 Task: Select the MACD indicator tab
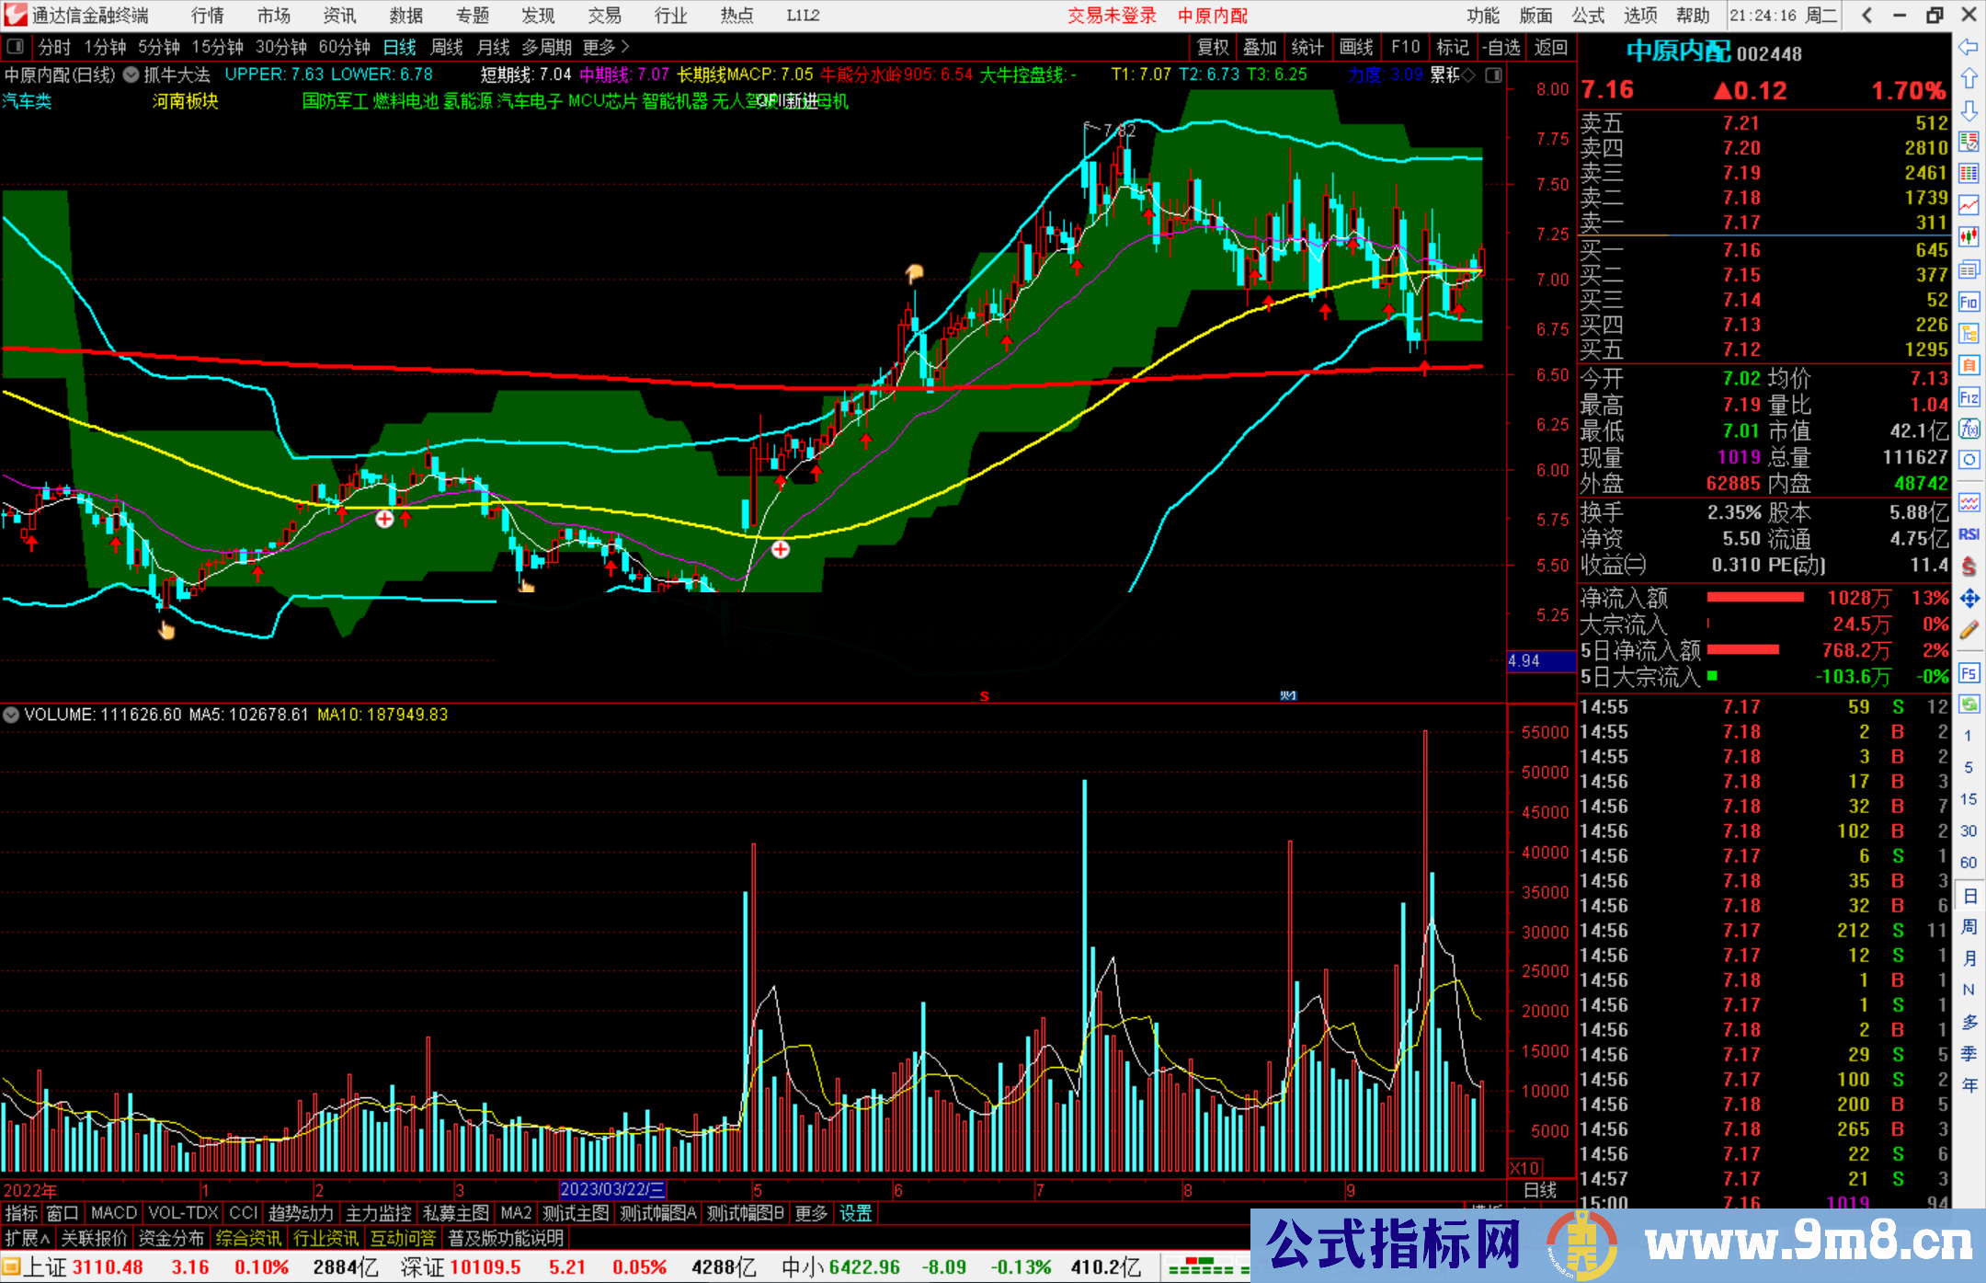click(x=113, y=1213)
